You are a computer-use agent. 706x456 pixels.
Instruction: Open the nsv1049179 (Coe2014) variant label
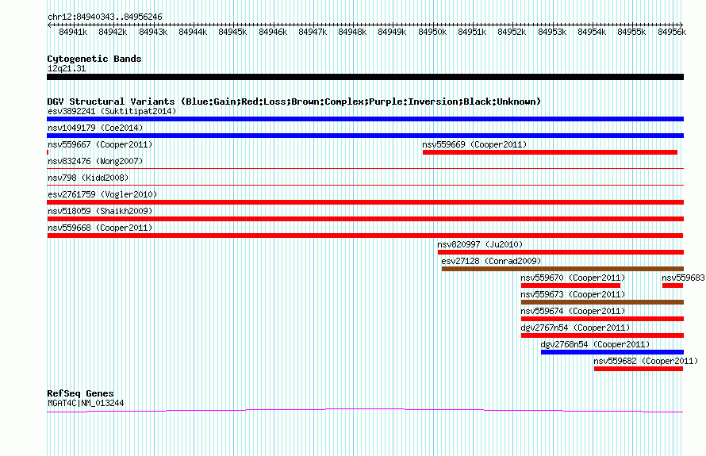pos(95,128)
